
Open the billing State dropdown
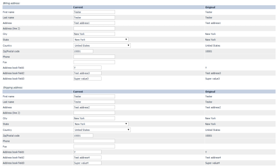[101, 40]
